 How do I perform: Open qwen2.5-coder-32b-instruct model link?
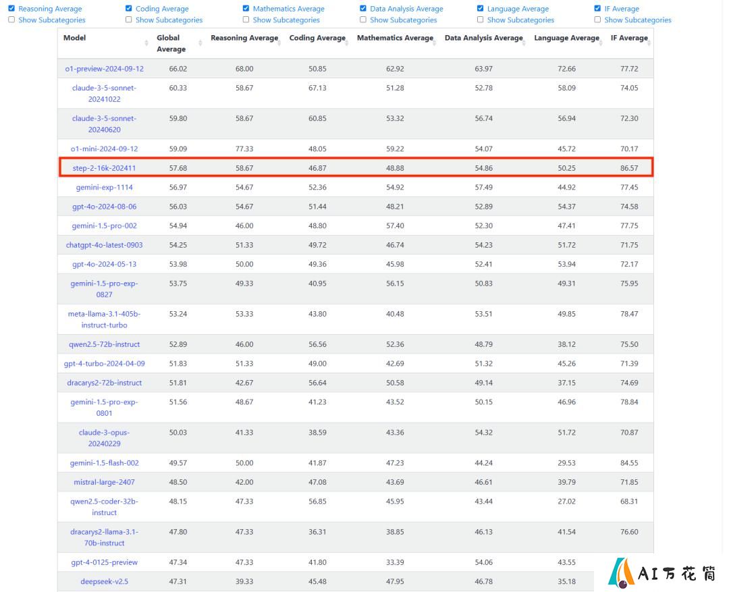[x=104, y=507]
